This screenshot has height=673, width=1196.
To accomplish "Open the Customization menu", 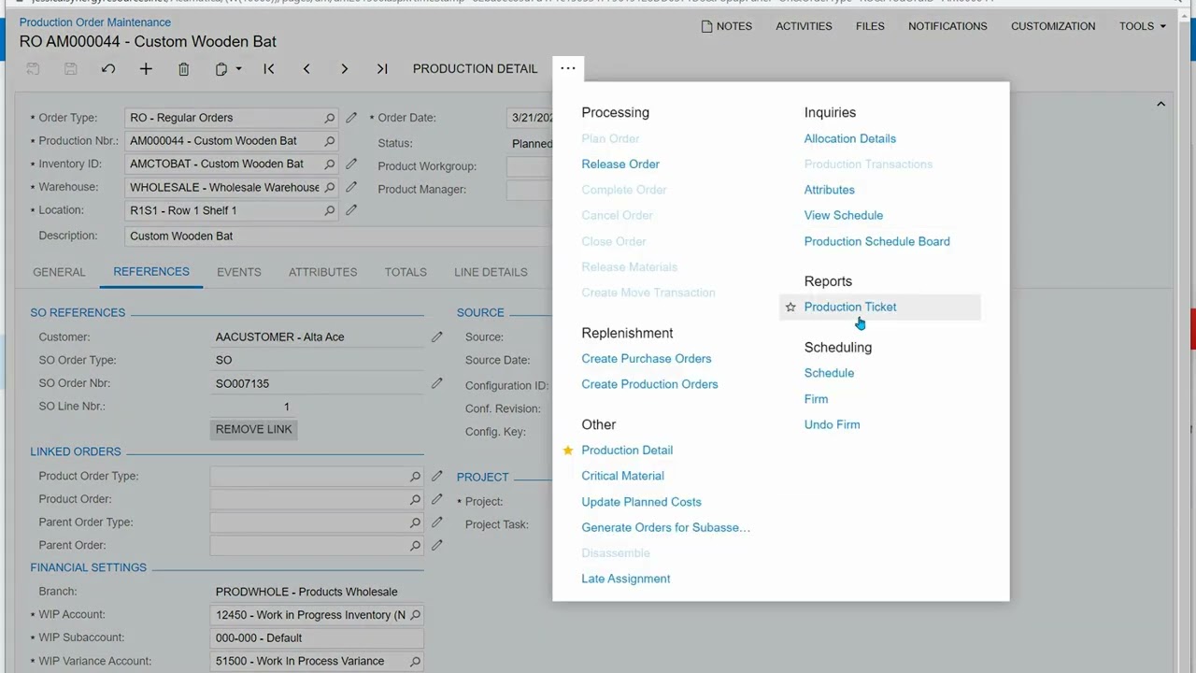I will tap(1053, 26).
